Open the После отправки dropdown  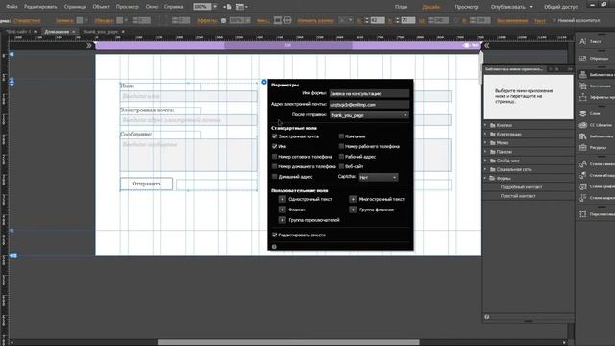[x=369, y=115]
